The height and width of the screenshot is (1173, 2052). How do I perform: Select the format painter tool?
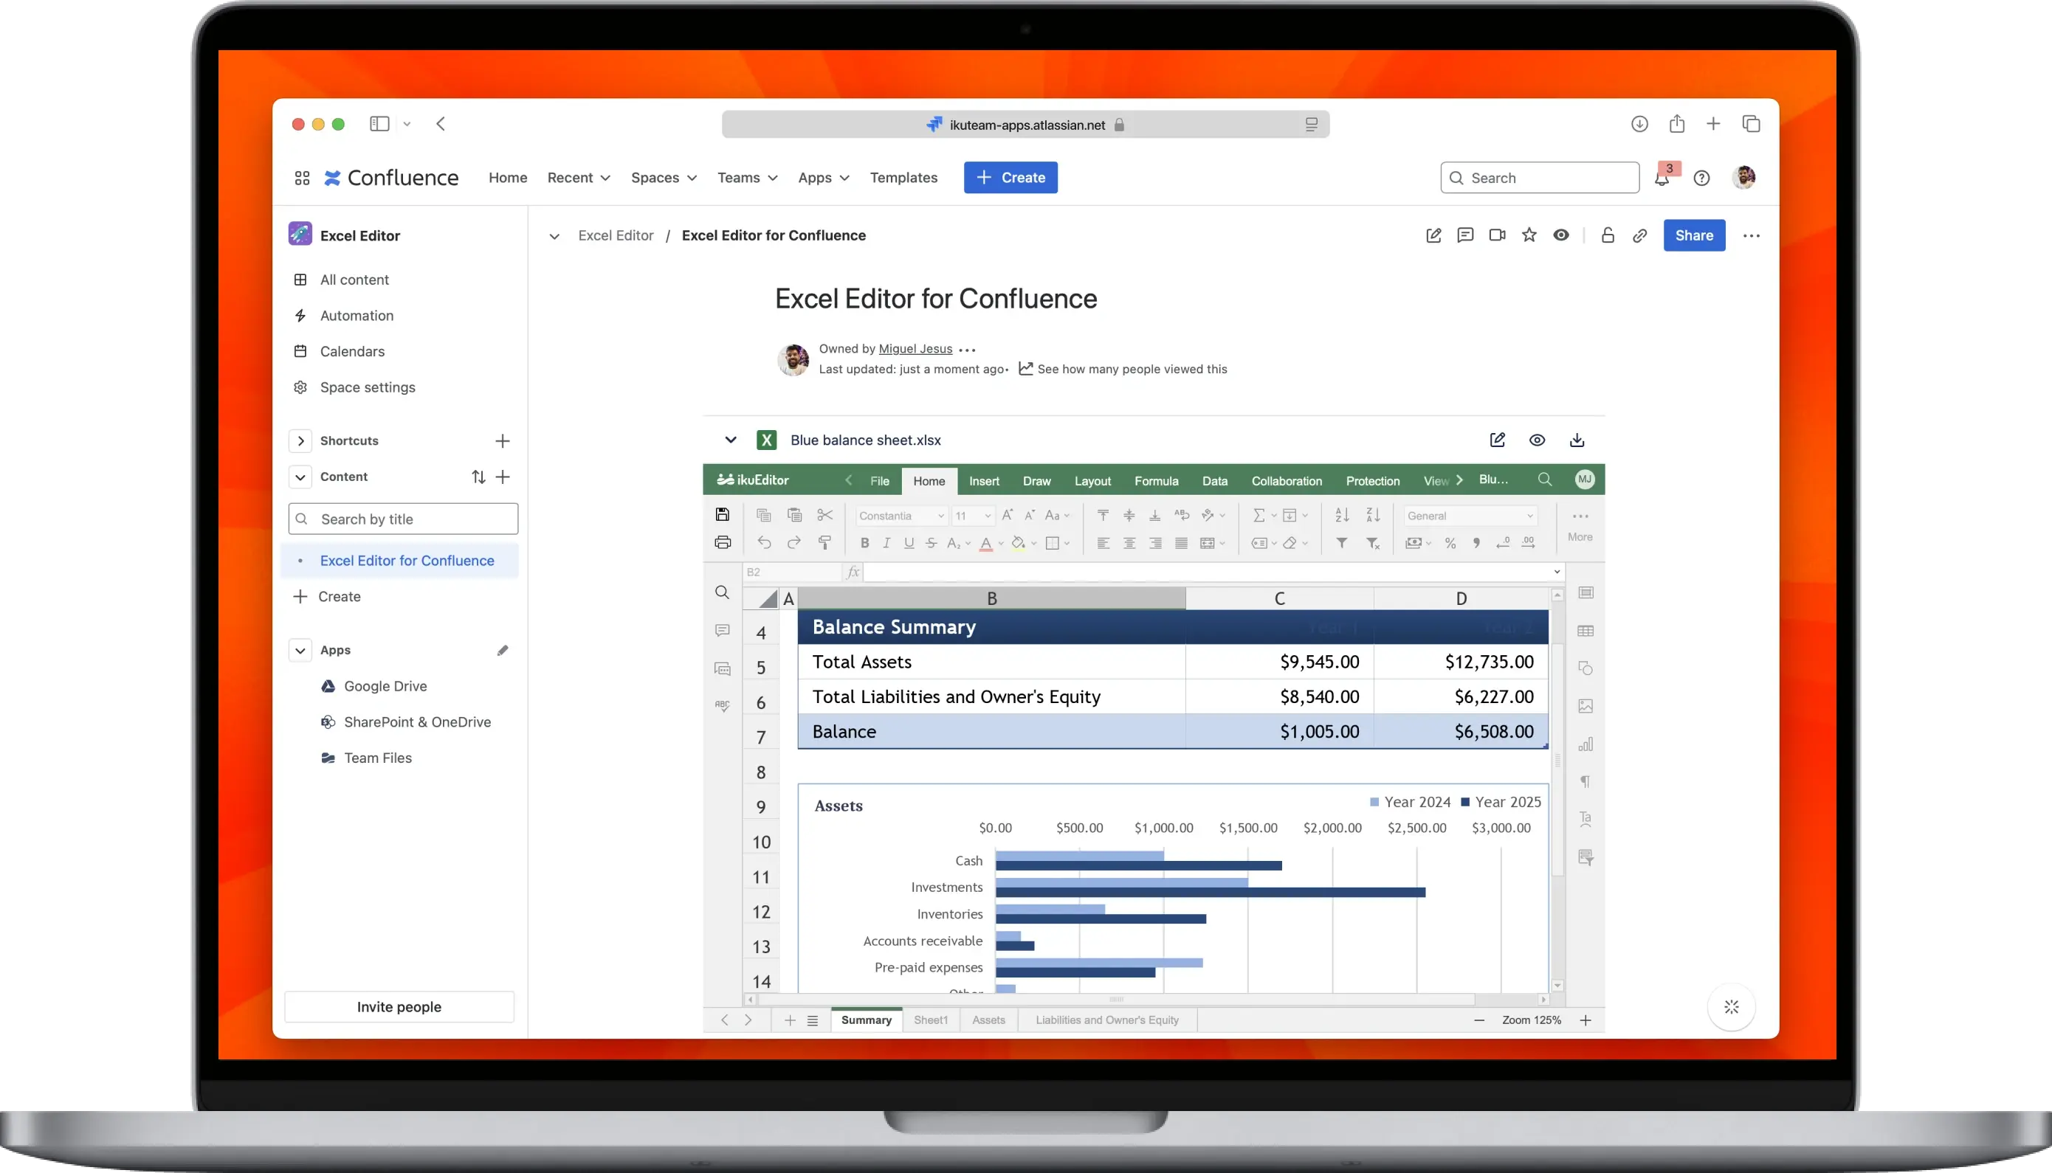[x=824, y=543]
